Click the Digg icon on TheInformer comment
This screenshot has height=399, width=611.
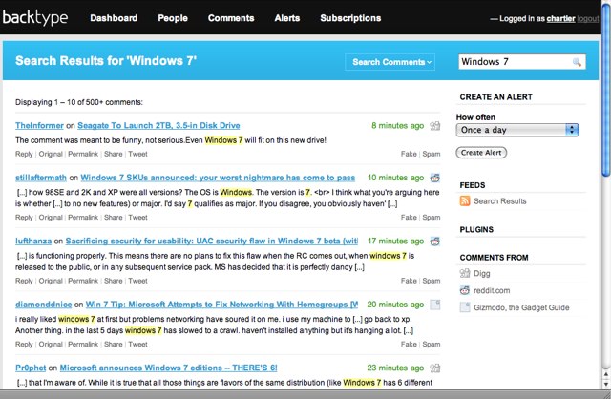435,125
